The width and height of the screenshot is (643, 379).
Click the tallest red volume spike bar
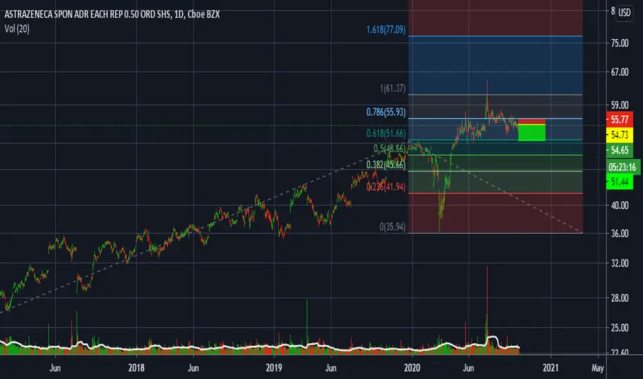click(x=487, y=310)
